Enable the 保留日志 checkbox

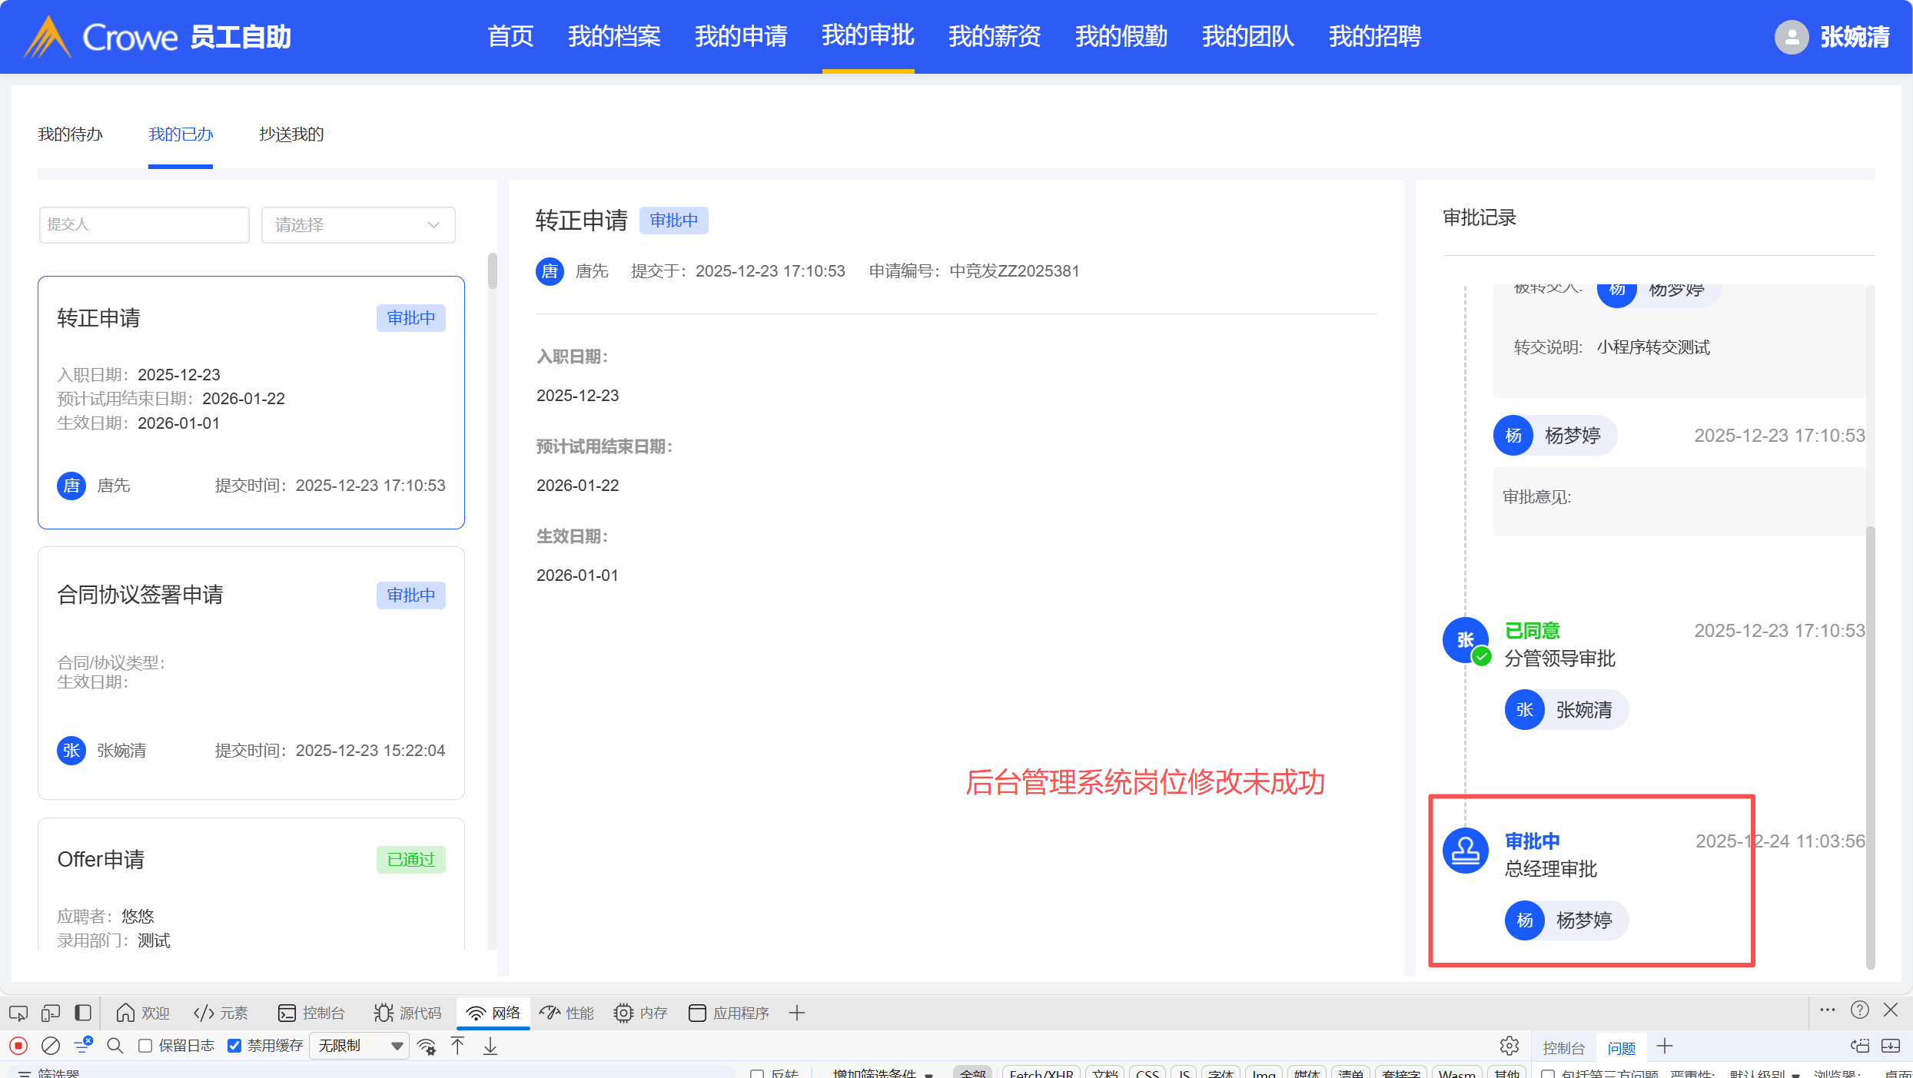click(x=145, y=1046)
